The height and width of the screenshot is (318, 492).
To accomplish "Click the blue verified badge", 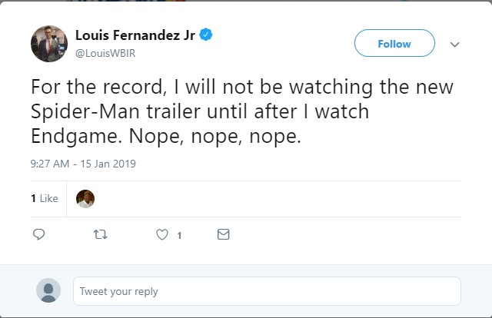I will tap(206, 35).
